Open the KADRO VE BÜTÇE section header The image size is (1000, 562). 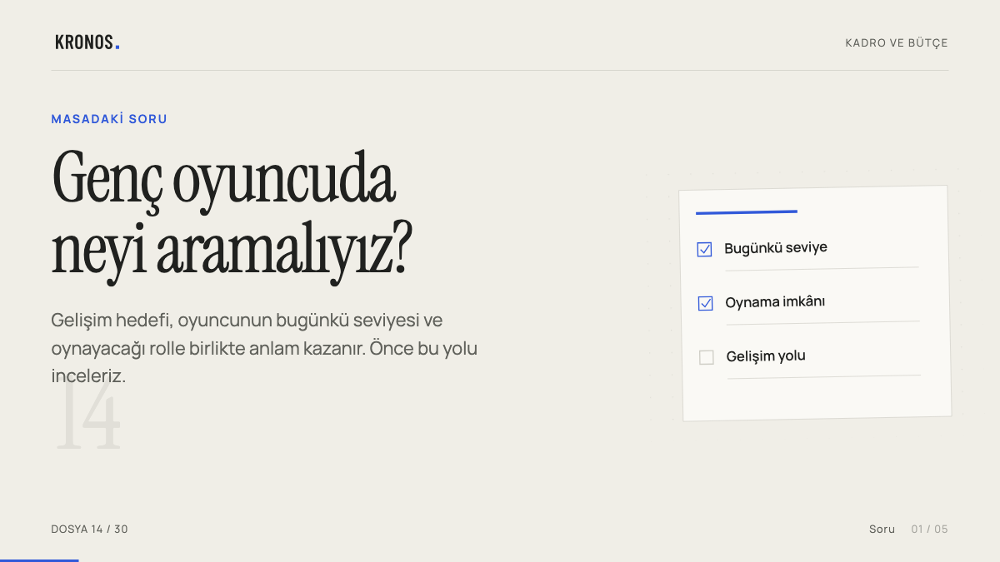(x=897, y=42)
